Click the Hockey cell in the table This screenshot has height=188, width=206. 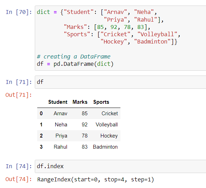click(109, 136)
